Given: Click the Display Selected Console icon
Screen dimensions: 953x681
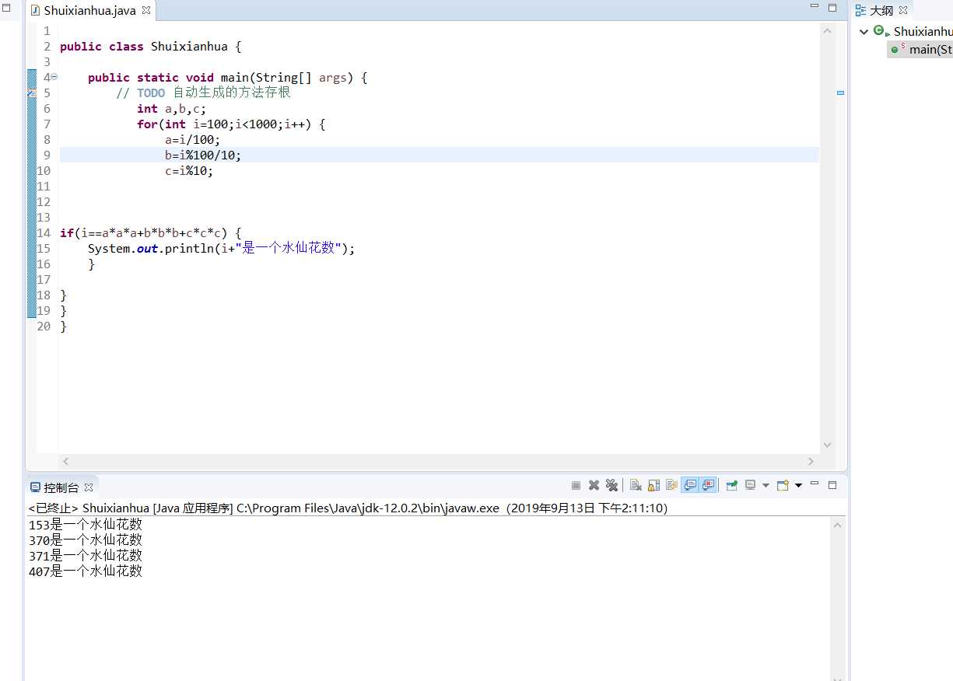Looking at the screenshot, I should 750,485.
